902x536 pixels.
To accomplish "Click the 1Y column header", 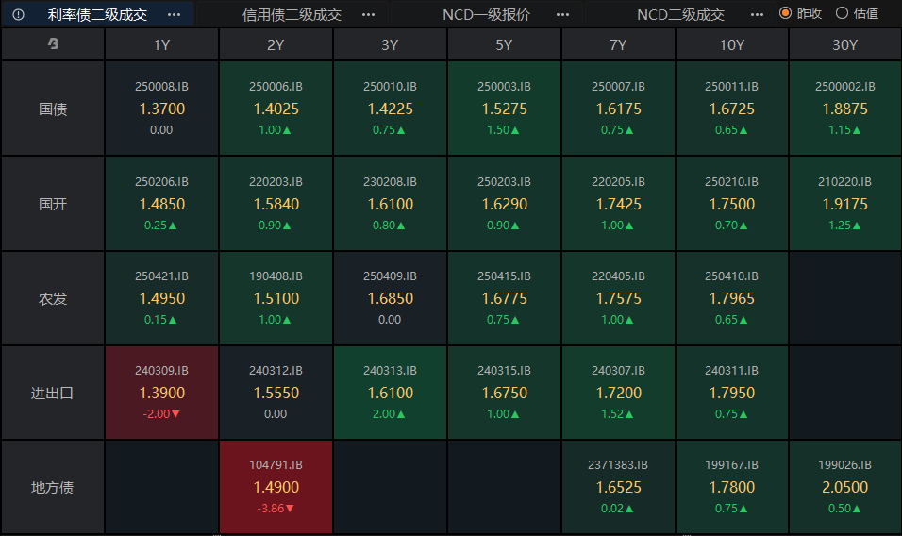I will pos(161,44).
